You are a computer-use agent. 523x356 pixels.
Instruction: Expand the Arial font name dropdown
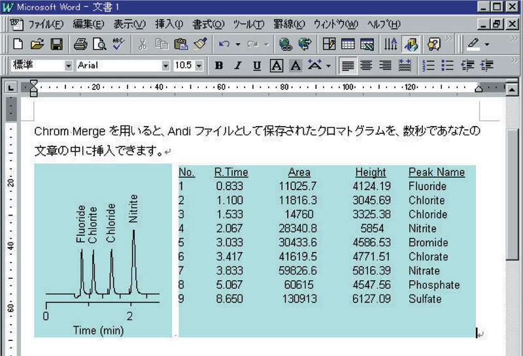tap(166, 66)
